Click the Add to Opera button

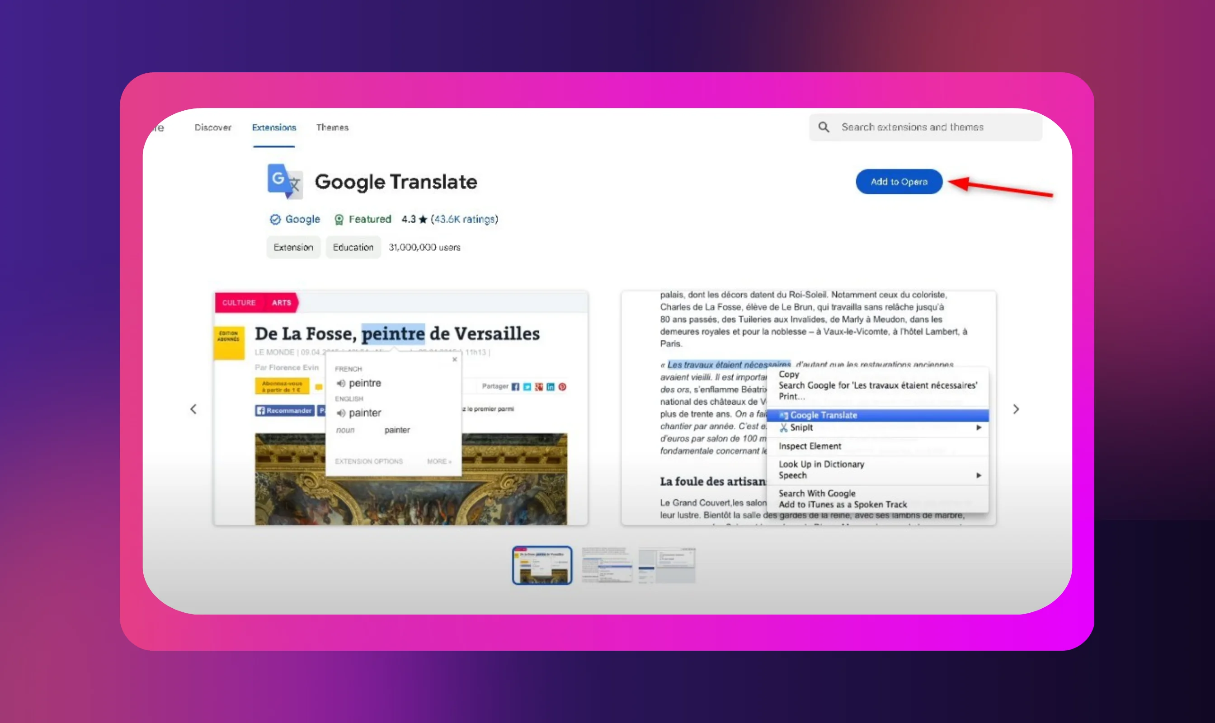[x=898, y=181]
